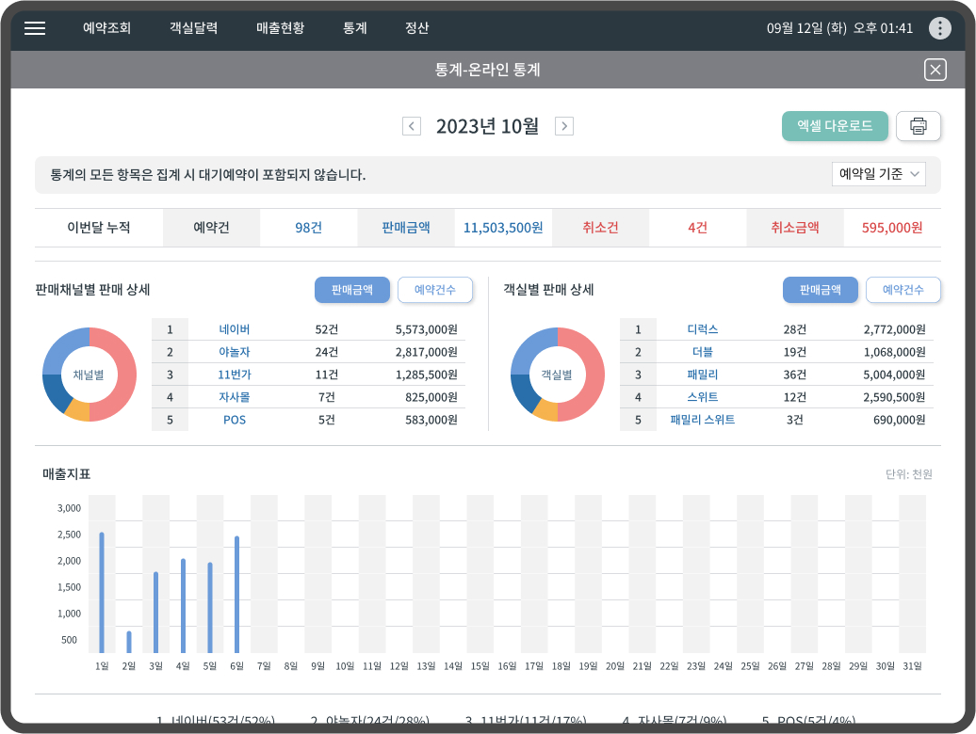
Task: Select 판매금액 toggle in room sales section
Action: click(x=821, y=290)
